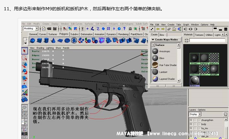Screen dimensions: 229x139
Task: Open the Tabs menu in Hypershade
Action: tap(178, 24)
